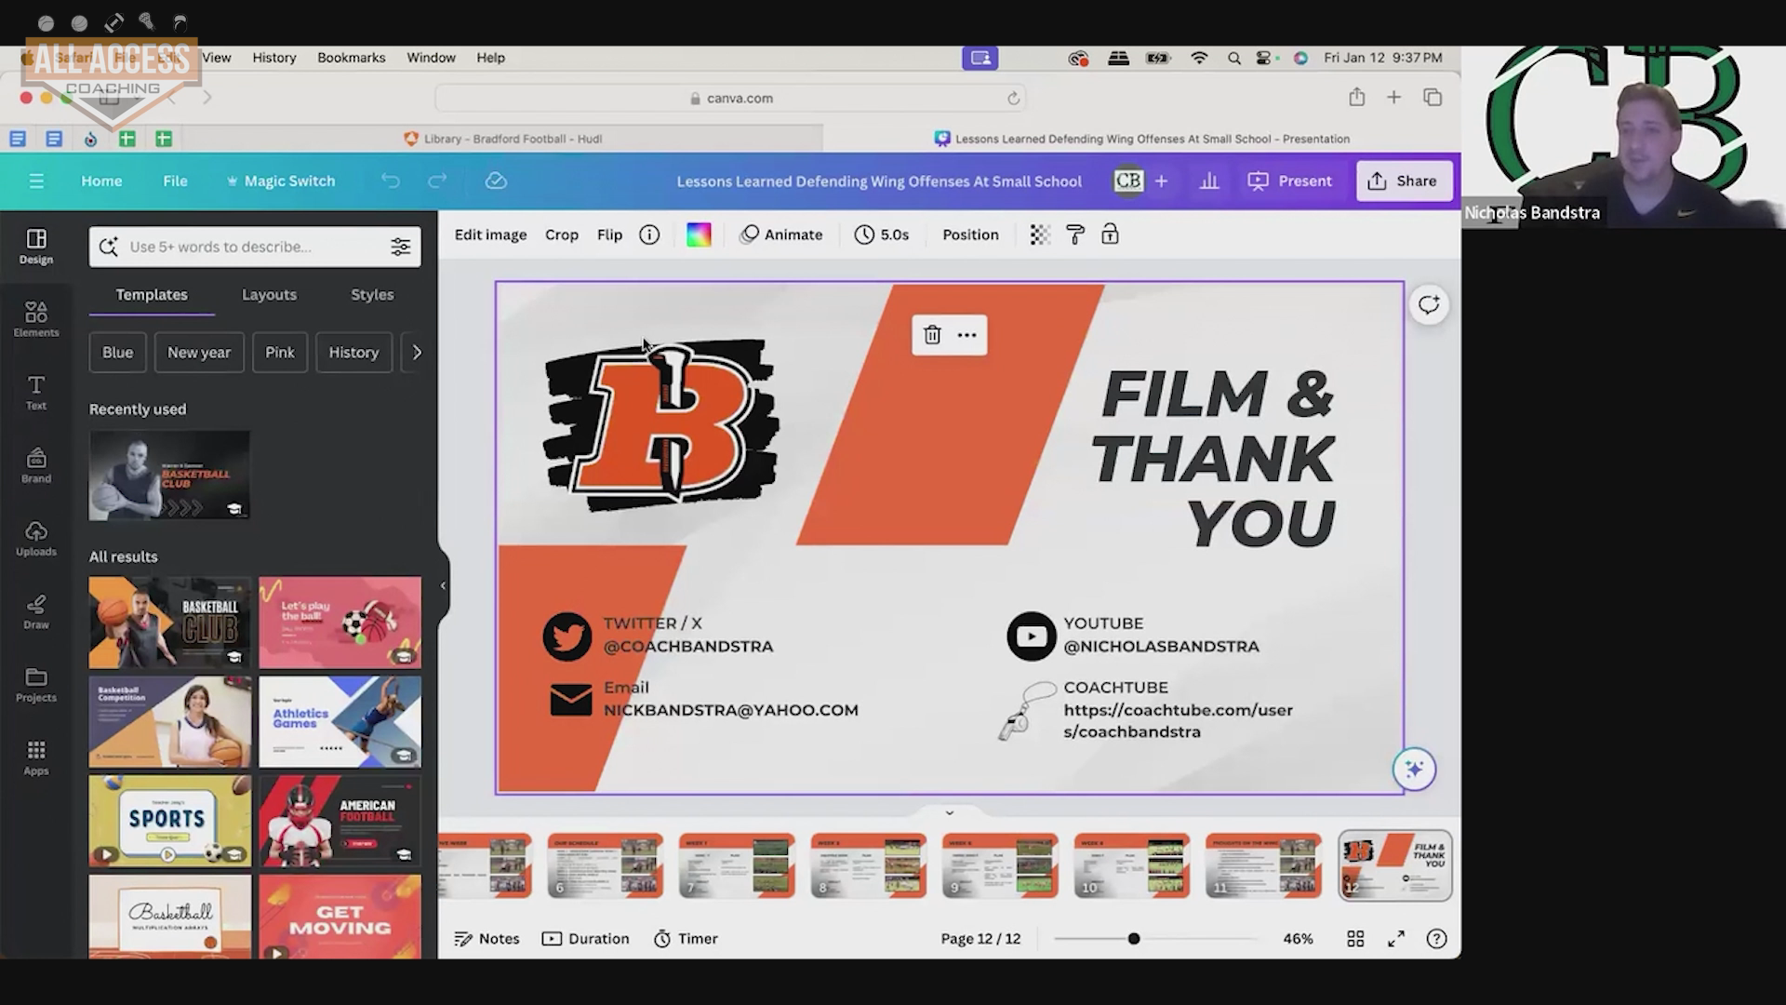Click the template search input field
The image size is (1786, 1005).
(255, 247)
